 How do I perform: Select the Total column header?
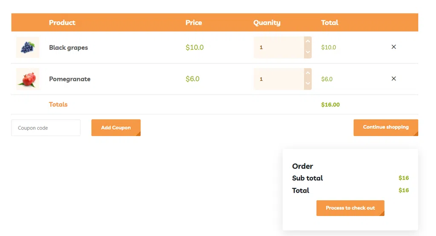click(x=330, y=23)
